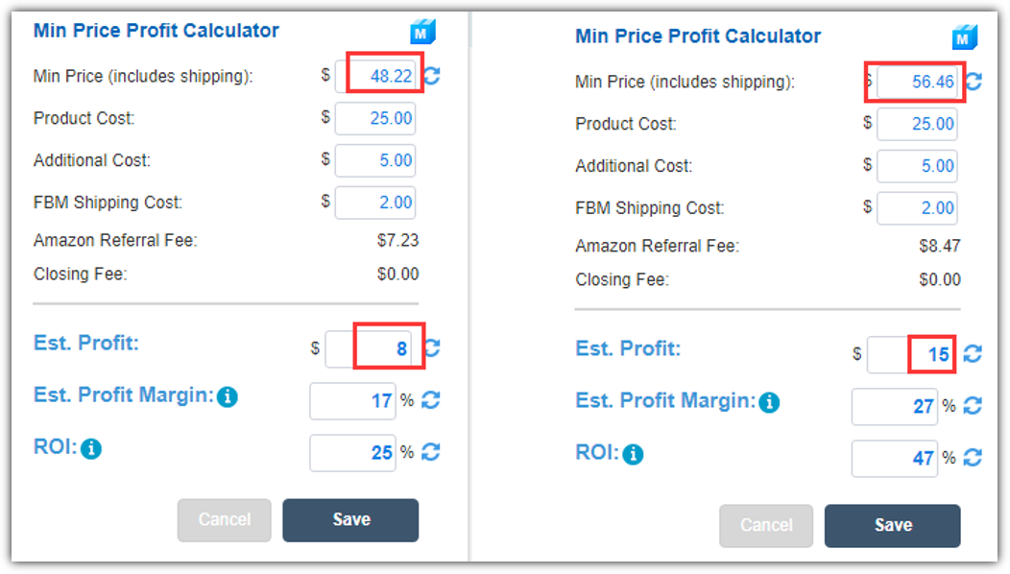Refresh the 47% ROI value
This screenshot has height=574, width=1010.
pos(973,458)
